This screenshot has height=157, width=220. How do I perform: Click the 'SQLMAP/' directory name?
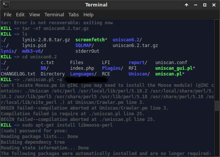pyautogui.click(x=84, y=46)
